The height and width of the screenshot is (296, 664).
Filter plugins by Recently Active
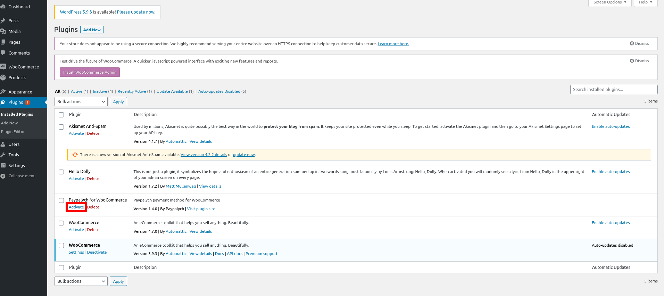click(x=132, y=91)
